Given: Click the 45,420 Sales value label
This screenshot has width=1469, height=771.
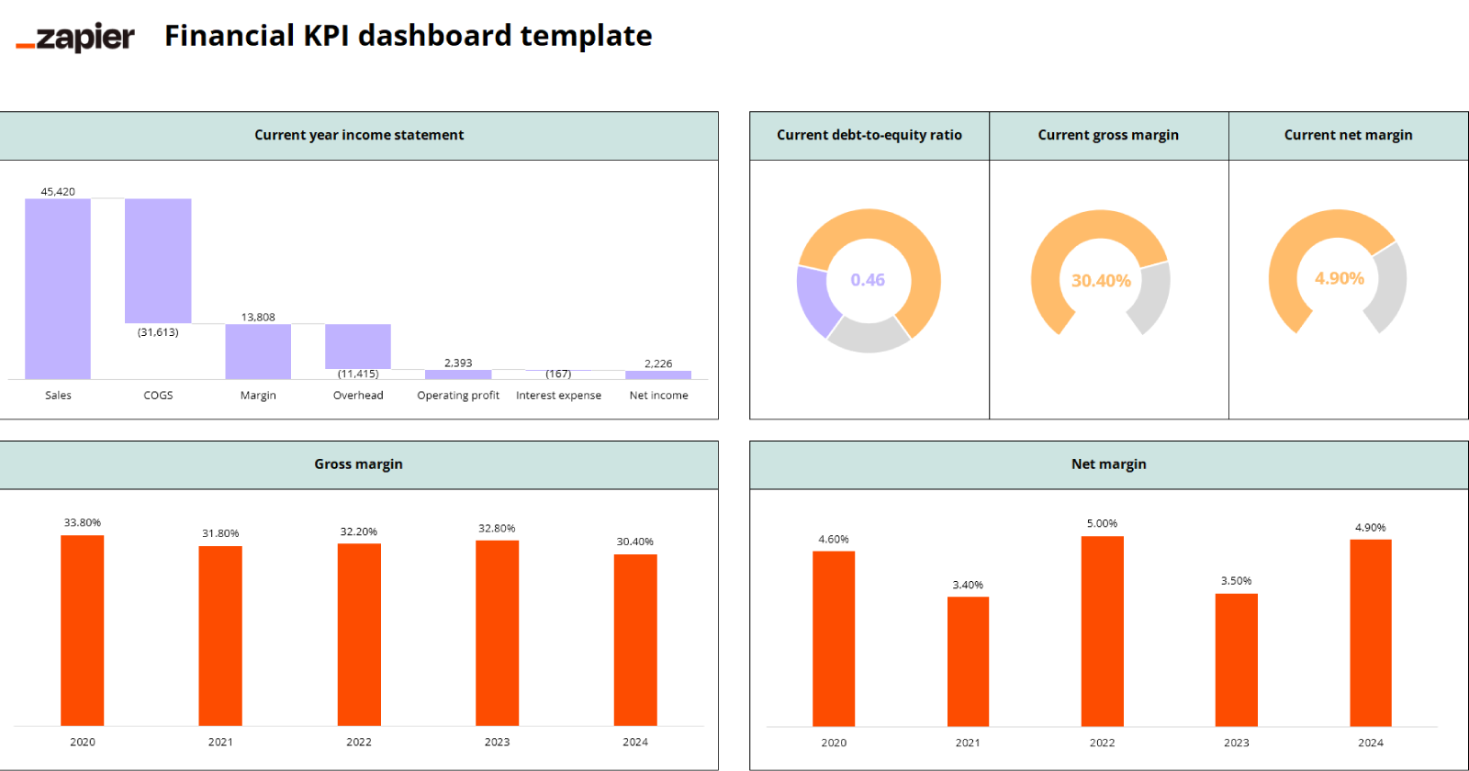Looking at the screenshot, I should coord(58,192).
